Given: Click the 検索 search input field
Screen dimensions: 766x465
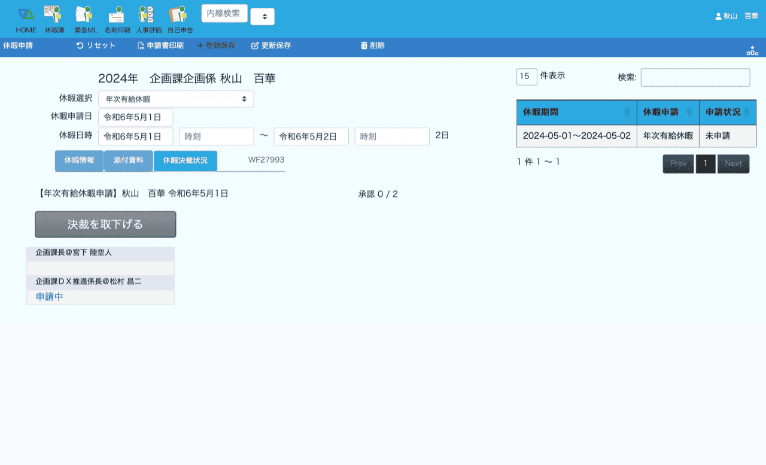Looking at the screenshot, I should 695,77.
